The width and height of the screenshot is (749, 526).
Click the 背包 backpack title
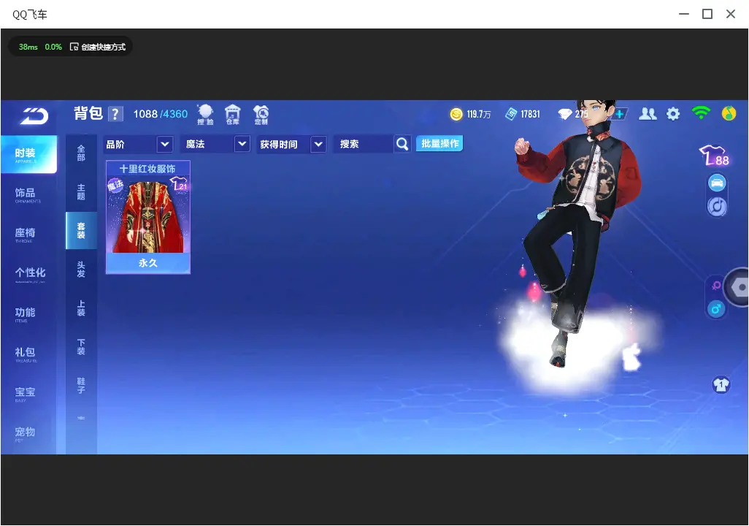click(x=88, y=114)
